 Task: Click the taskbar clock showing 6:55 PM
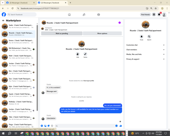coord(158,133)
